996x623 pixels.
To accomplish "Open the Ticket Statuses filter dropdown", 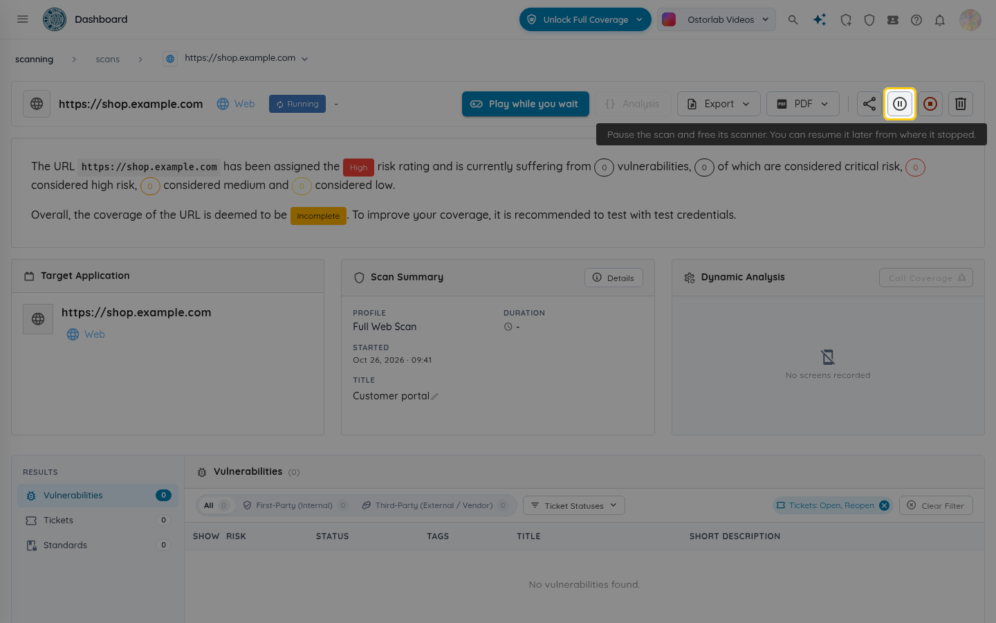I will (x=574, y=505).
